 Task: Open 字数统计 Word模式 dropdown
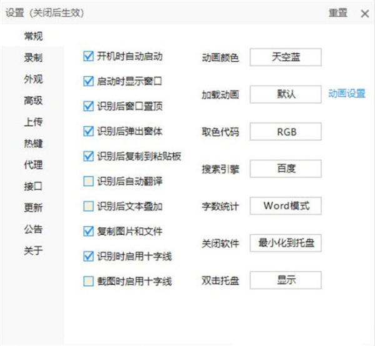(x=286, y=205)
